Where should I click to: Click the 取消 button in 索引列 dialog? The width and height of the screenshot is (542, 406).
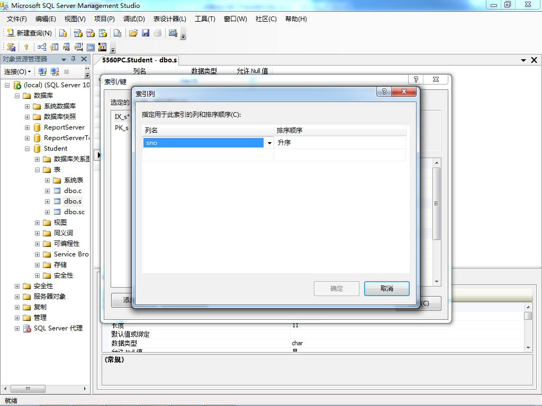(387, 289)
